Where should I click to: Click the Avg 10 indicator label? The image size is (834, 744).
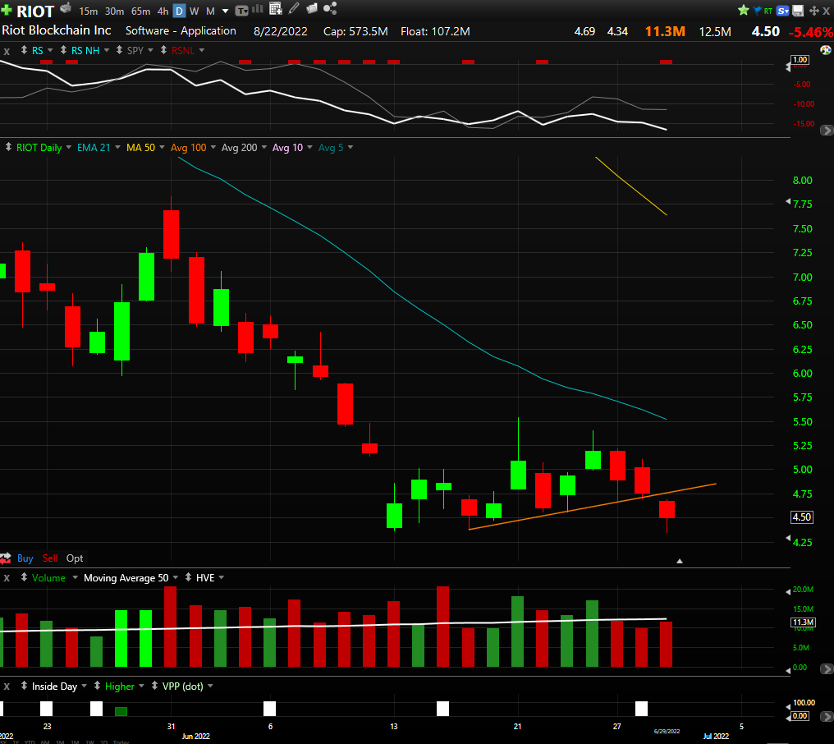[288, 148]
